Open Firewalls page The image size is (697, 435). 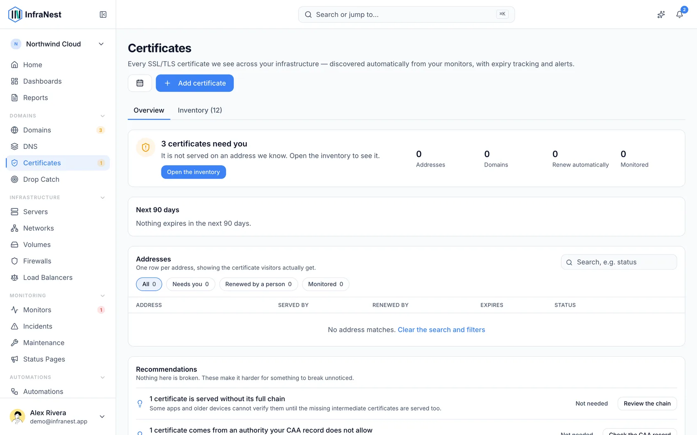click(58, 261)
